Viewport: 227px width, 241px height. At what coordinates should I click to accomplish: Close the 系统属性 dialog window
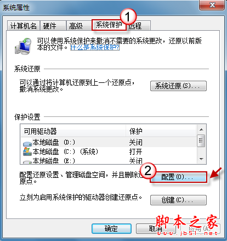212,5
